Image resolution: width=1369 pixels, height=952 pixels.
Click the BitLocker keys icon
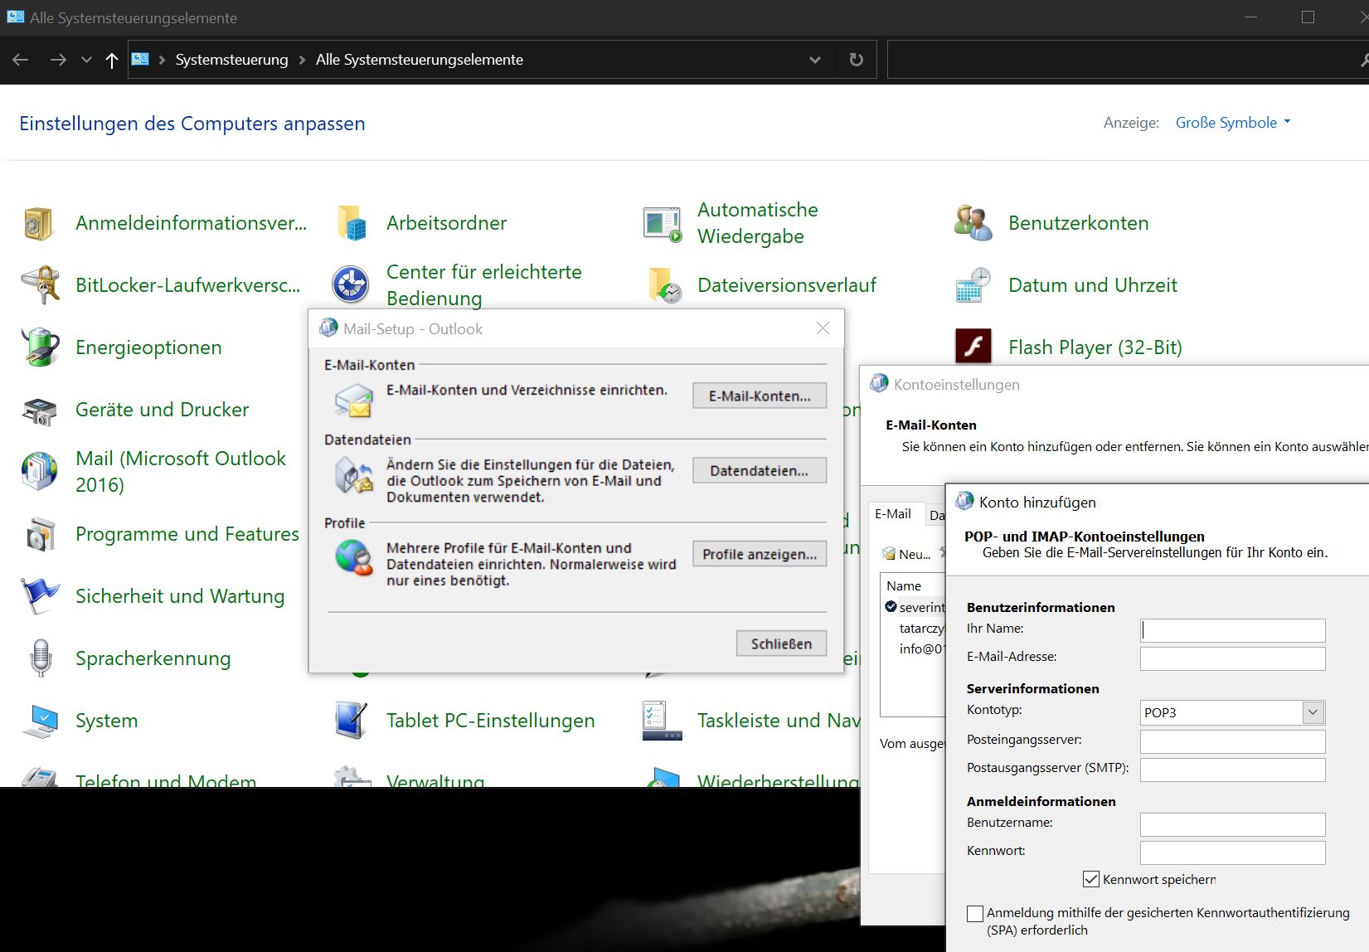[x=40, y=285]
